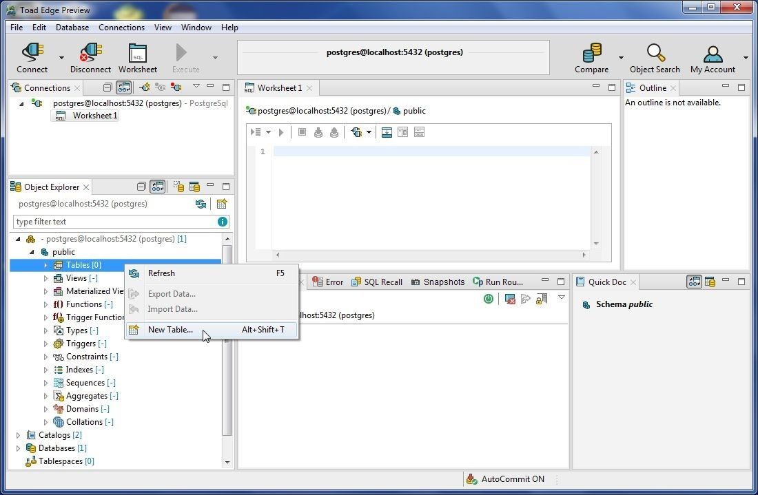Open the Connect button dropdown arrow

[61, 57]
